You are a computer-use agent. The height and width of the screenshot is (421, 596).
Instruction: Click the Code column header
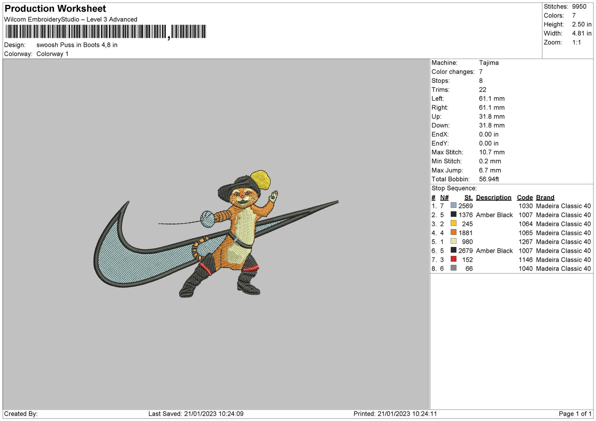525,198
